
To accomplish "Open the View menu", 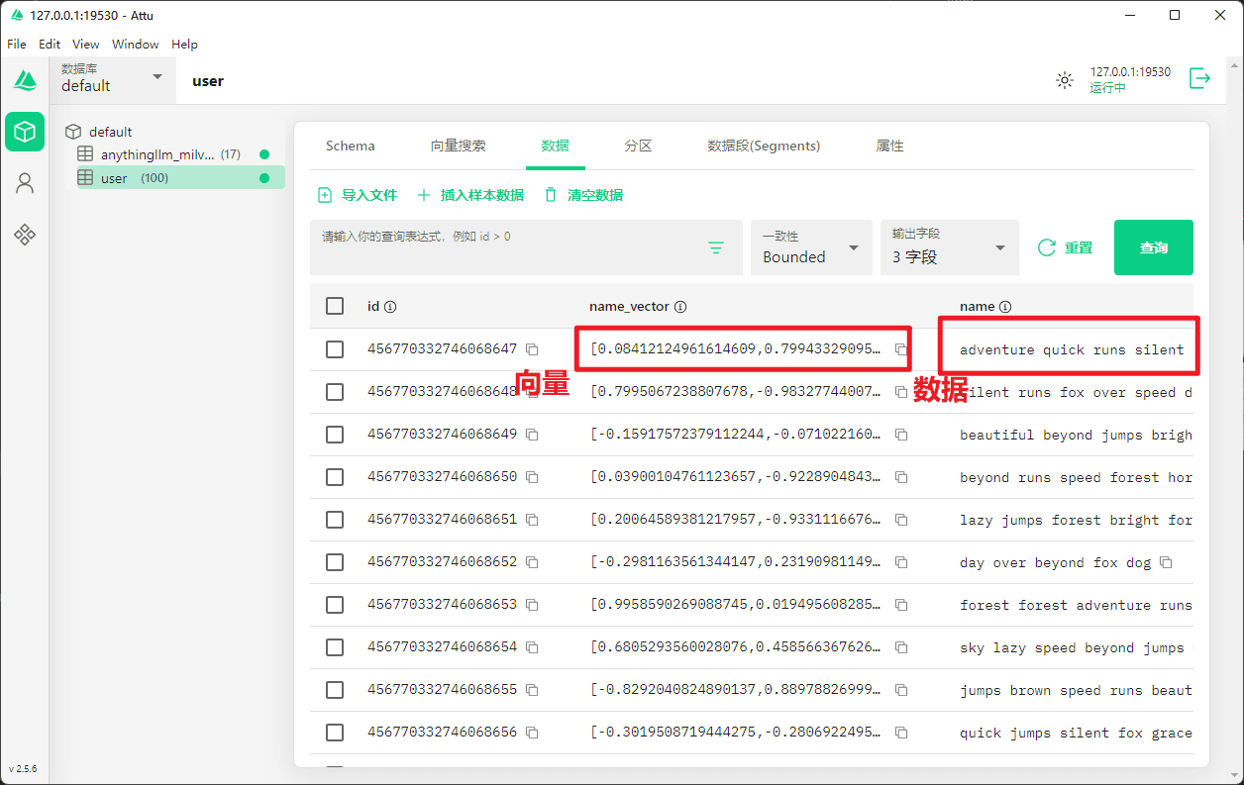I will pyautogui.click(x=86, y=45).
